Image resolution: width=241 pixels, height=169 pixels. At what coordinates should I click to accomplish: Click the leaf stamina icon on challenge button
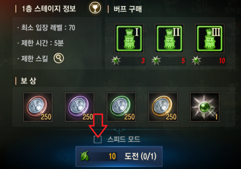tap(85, 156)
